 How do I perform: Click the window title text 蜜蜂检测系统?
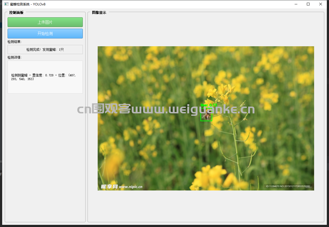(x=20, y=4)
